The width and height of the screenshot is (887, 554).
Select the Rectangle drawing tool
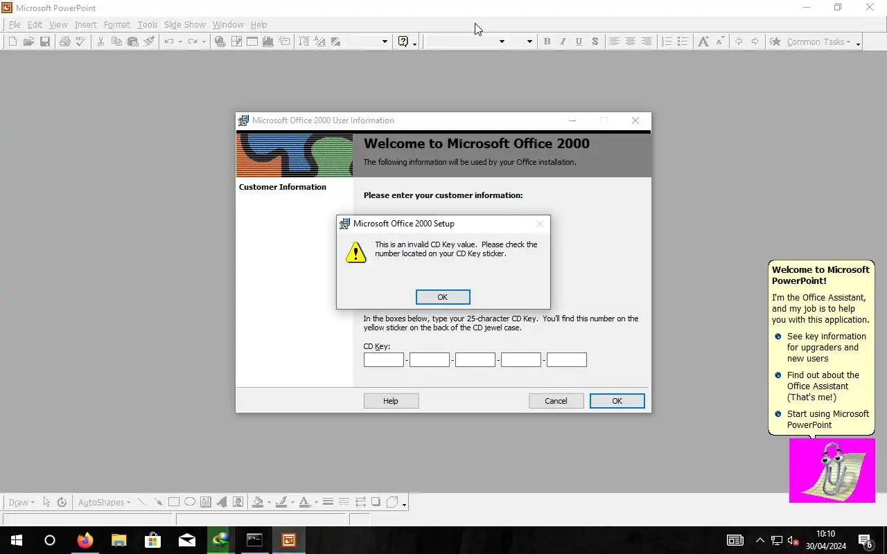173,502
